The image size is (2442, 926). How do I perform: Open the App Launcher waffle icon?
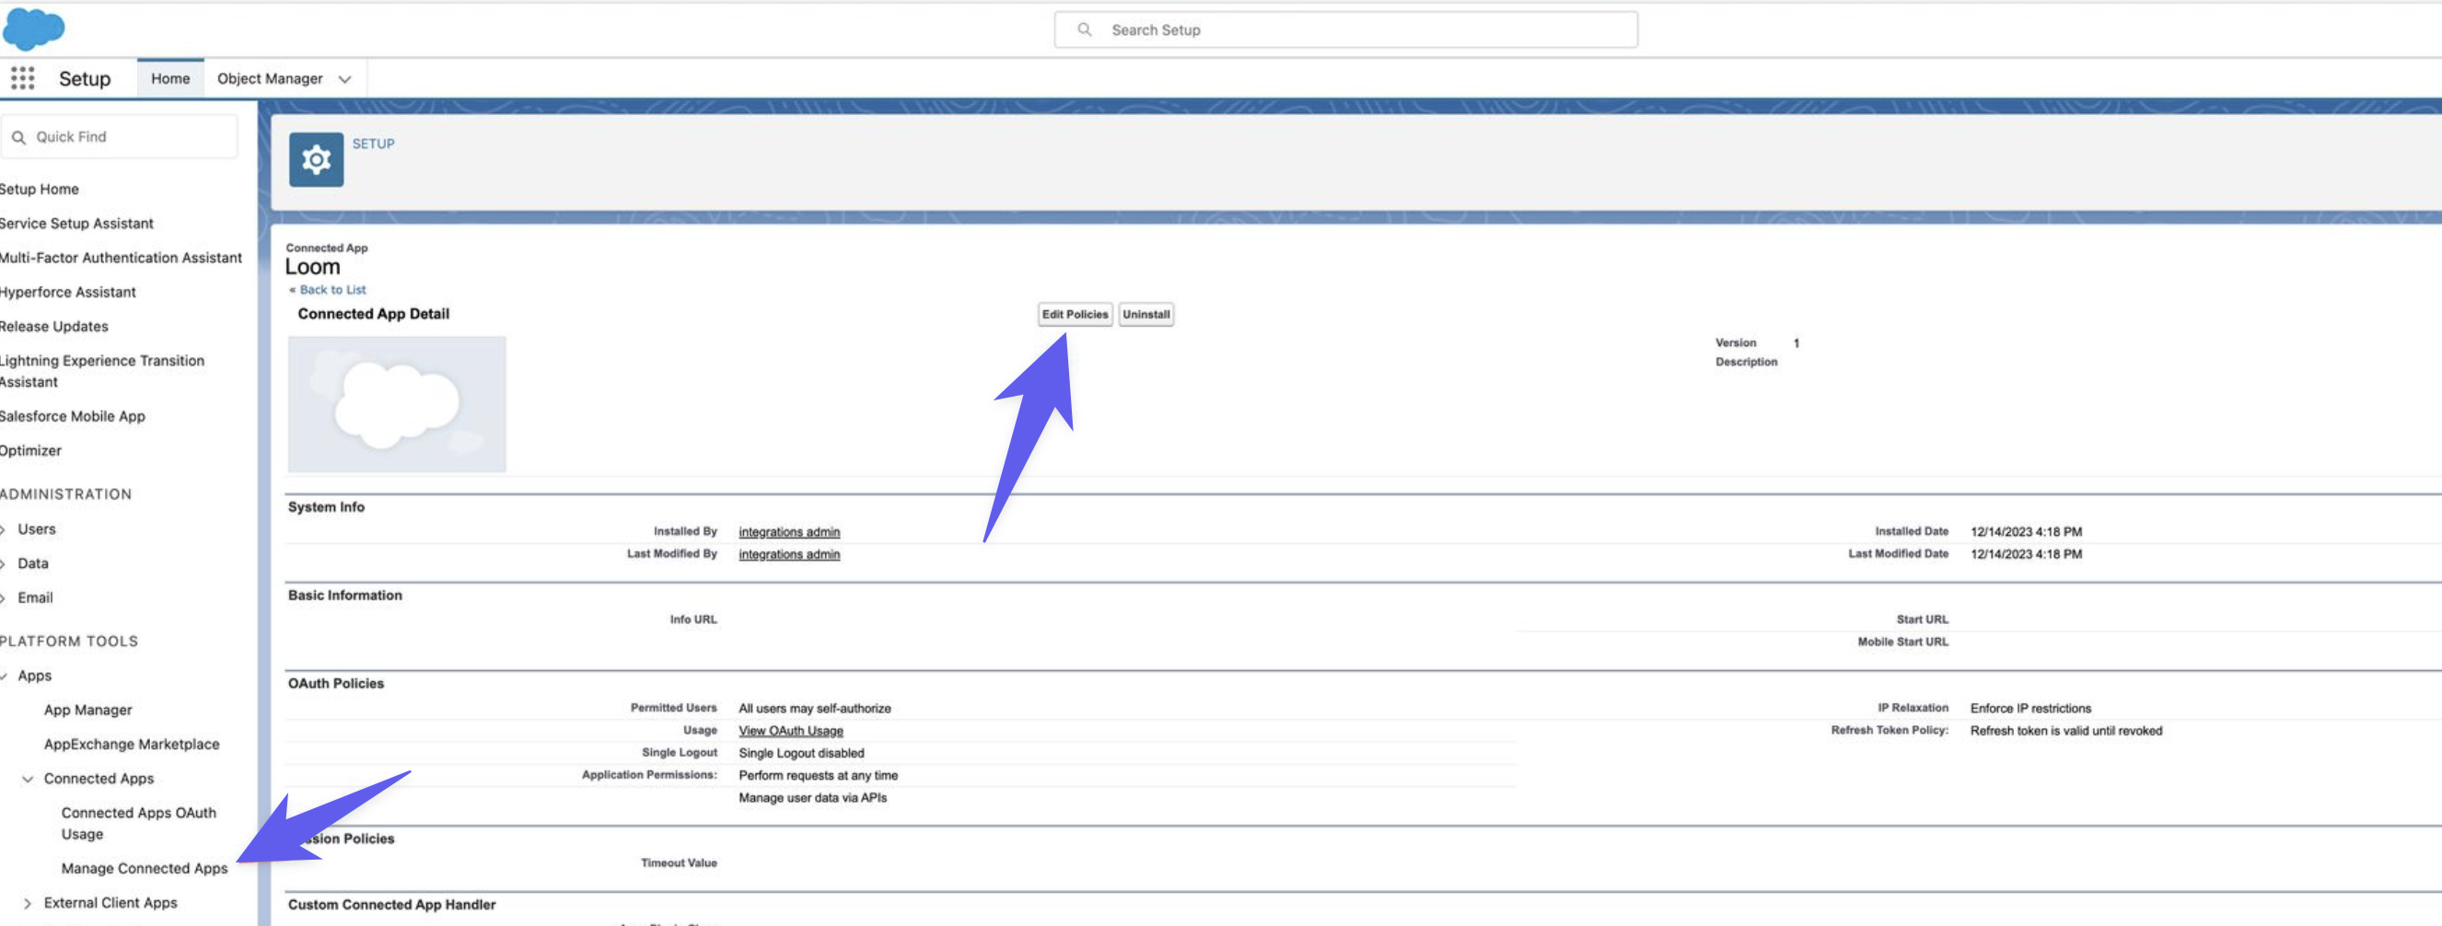21,77
